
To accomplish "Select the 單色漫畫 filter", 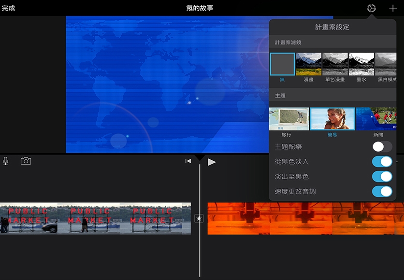I will [335, 64].
